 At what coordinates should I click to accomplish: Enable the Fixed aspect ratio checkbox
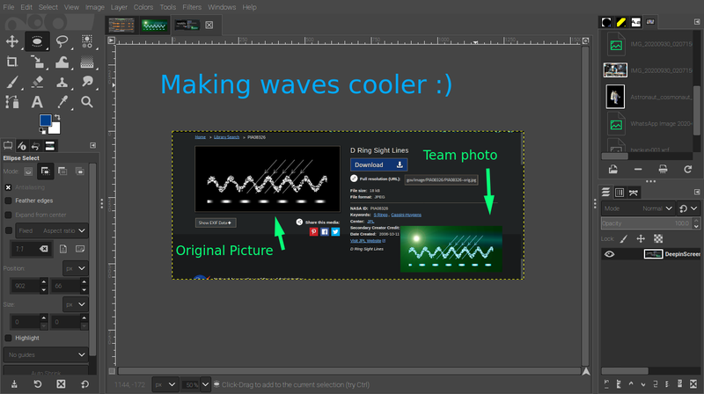[8, 230]
